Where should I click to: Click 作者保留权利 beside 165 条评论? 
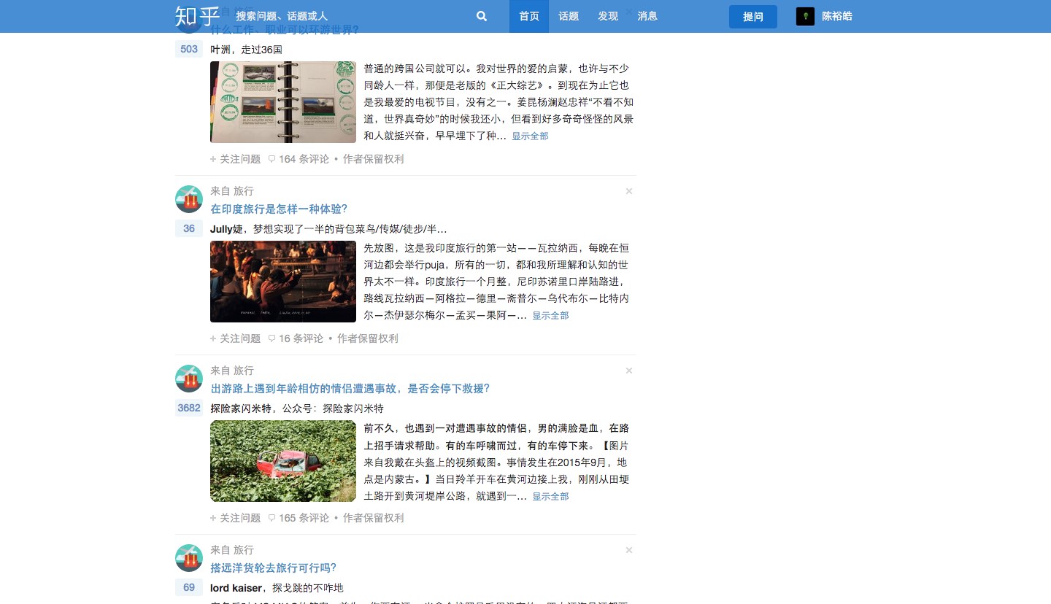pyautogui.click(x=373, y=518)
